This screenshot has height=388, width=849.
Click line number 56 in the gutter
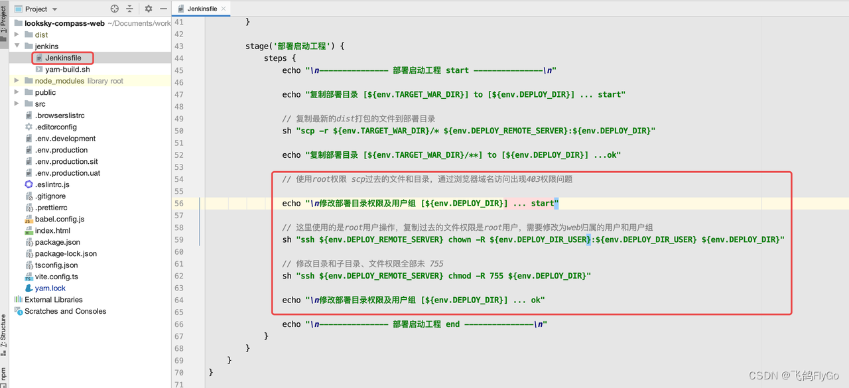(179, 204)
